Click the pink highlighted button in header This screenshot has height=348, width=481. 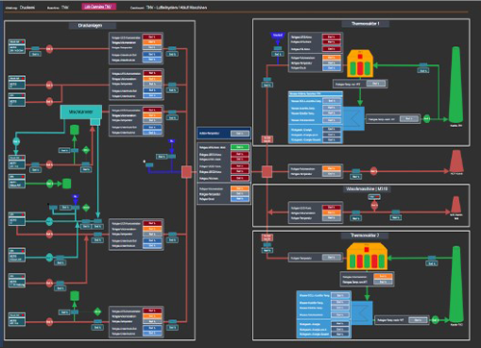point(98,7)
